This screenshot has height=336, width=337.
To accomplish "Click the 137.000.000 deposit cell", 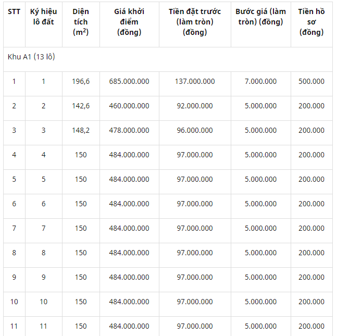I will 195,81.
